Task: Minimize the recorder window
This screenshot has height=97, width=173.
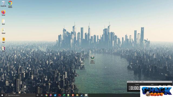Action: coord(169,82)
